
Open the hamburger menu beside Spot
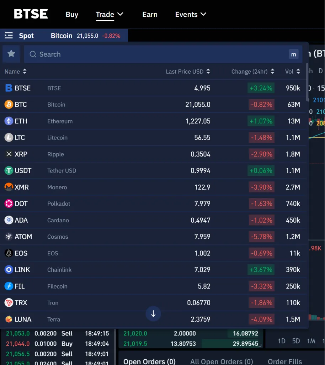(9, 35)
